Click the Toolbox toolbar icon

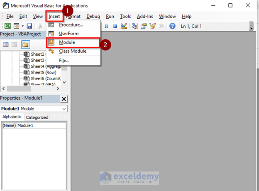click(161, 26)
